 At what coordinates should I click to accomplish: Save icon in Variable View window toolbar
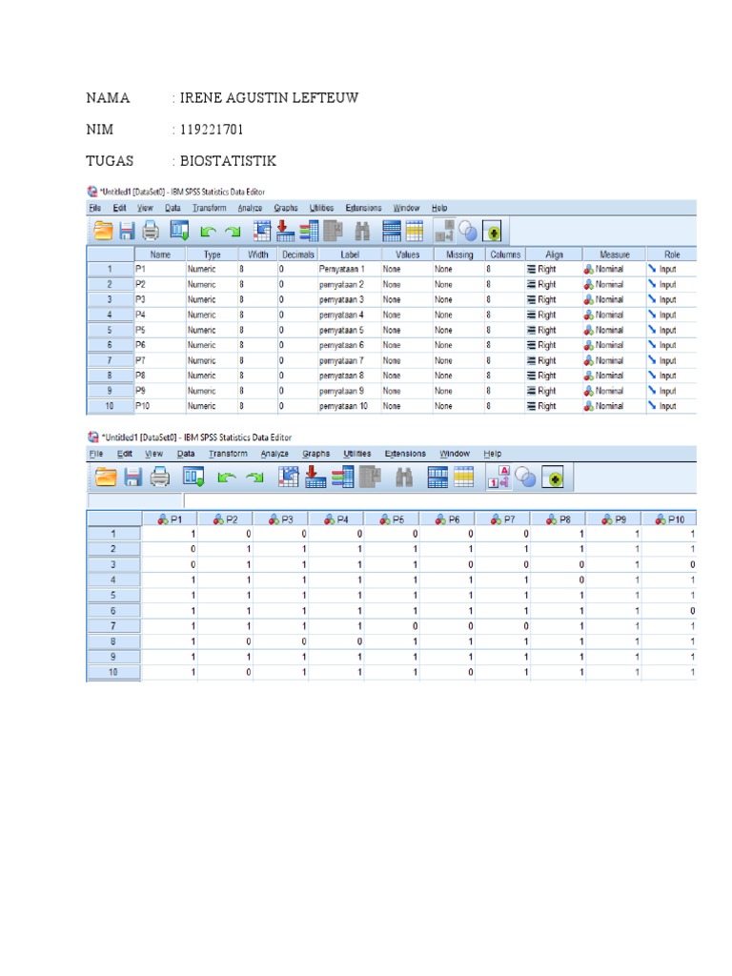point(127,232)
